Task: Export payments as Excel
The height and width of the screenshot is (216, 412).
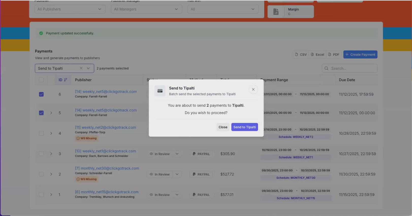Action: [x=318, y=55]
